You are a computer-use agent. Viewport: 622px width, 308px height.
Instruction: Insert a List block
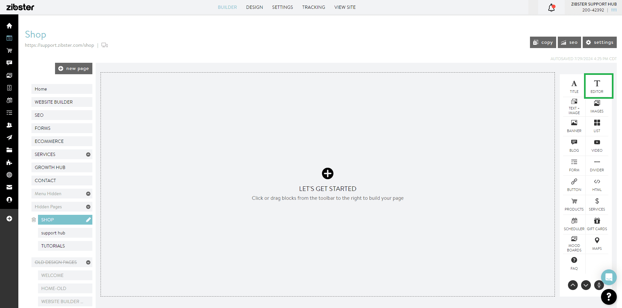pyautogui.click(x=597, y=126)
